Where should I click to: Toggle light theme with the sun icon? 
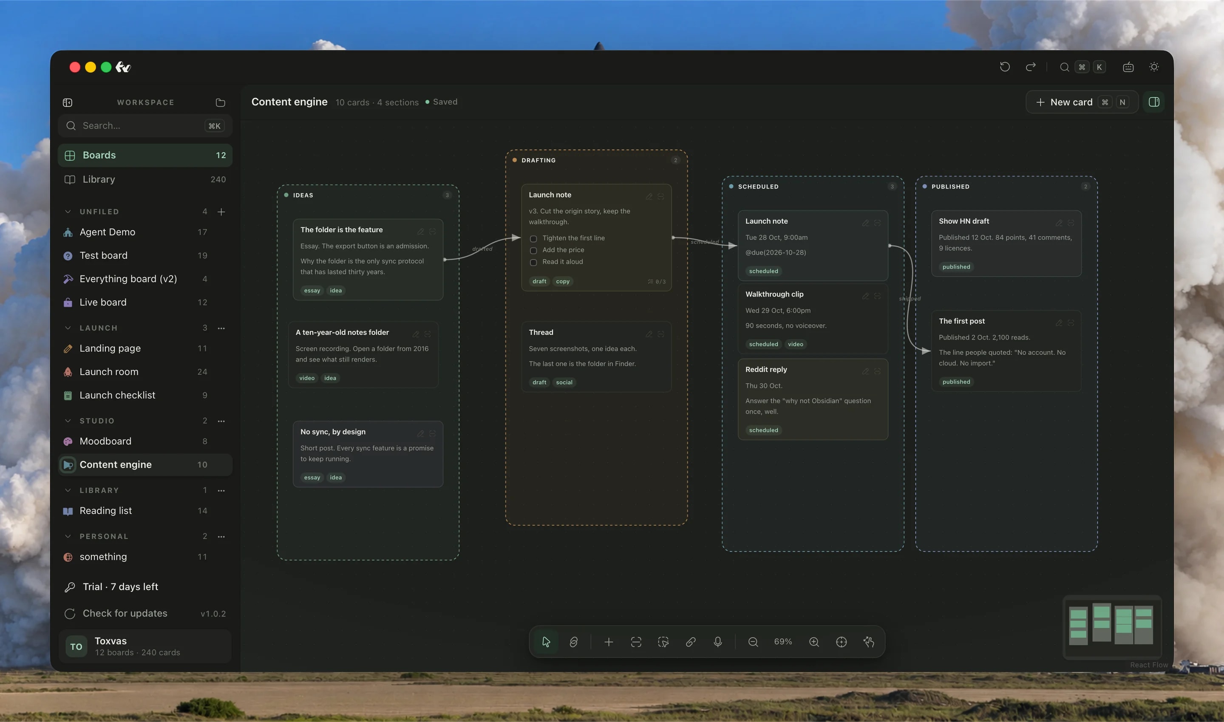1154,67
